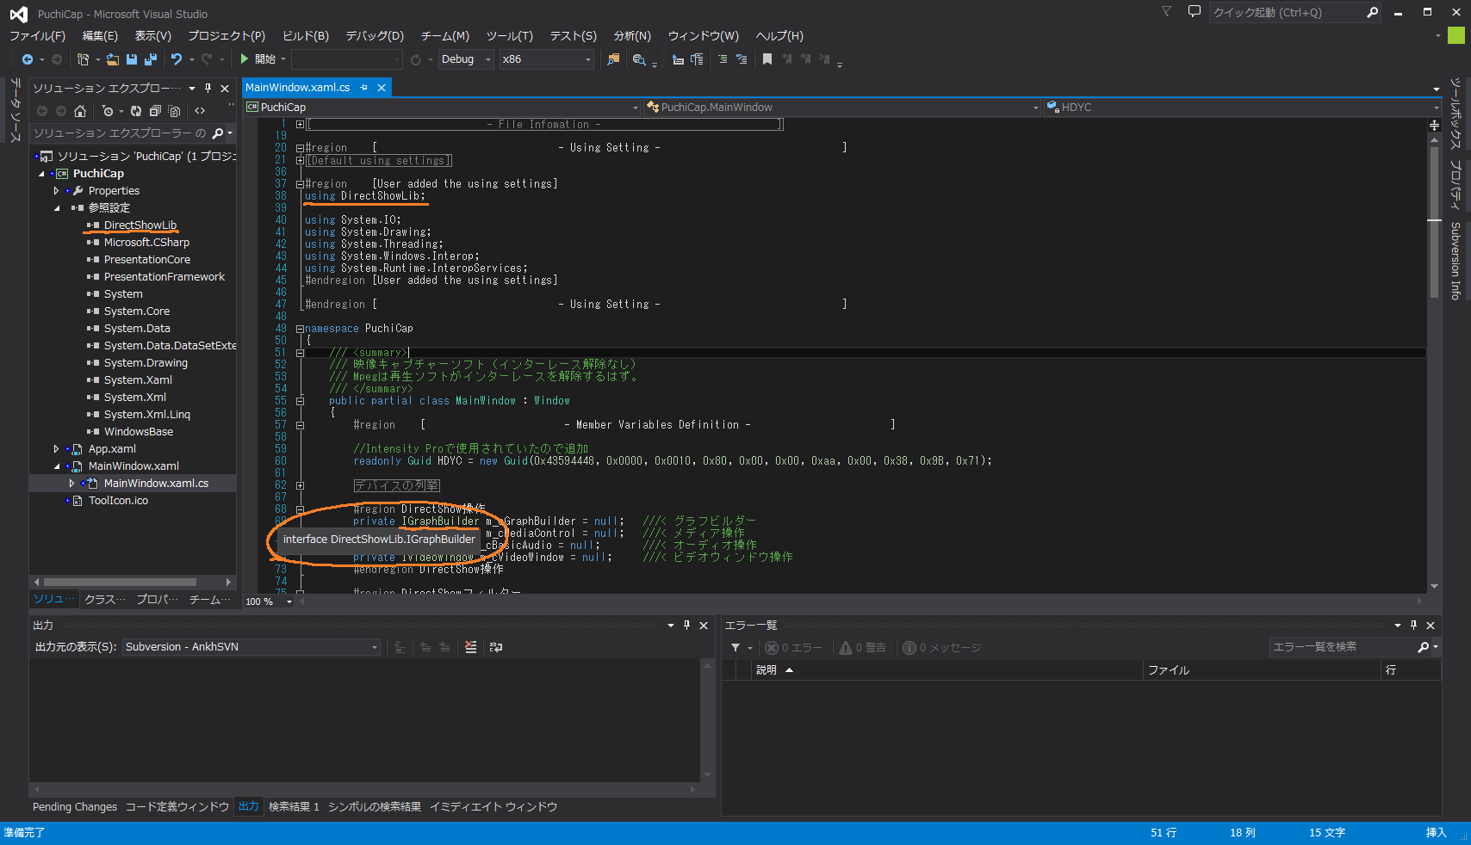Open the PuchiCap project navigation dropdown

point(443,108)
